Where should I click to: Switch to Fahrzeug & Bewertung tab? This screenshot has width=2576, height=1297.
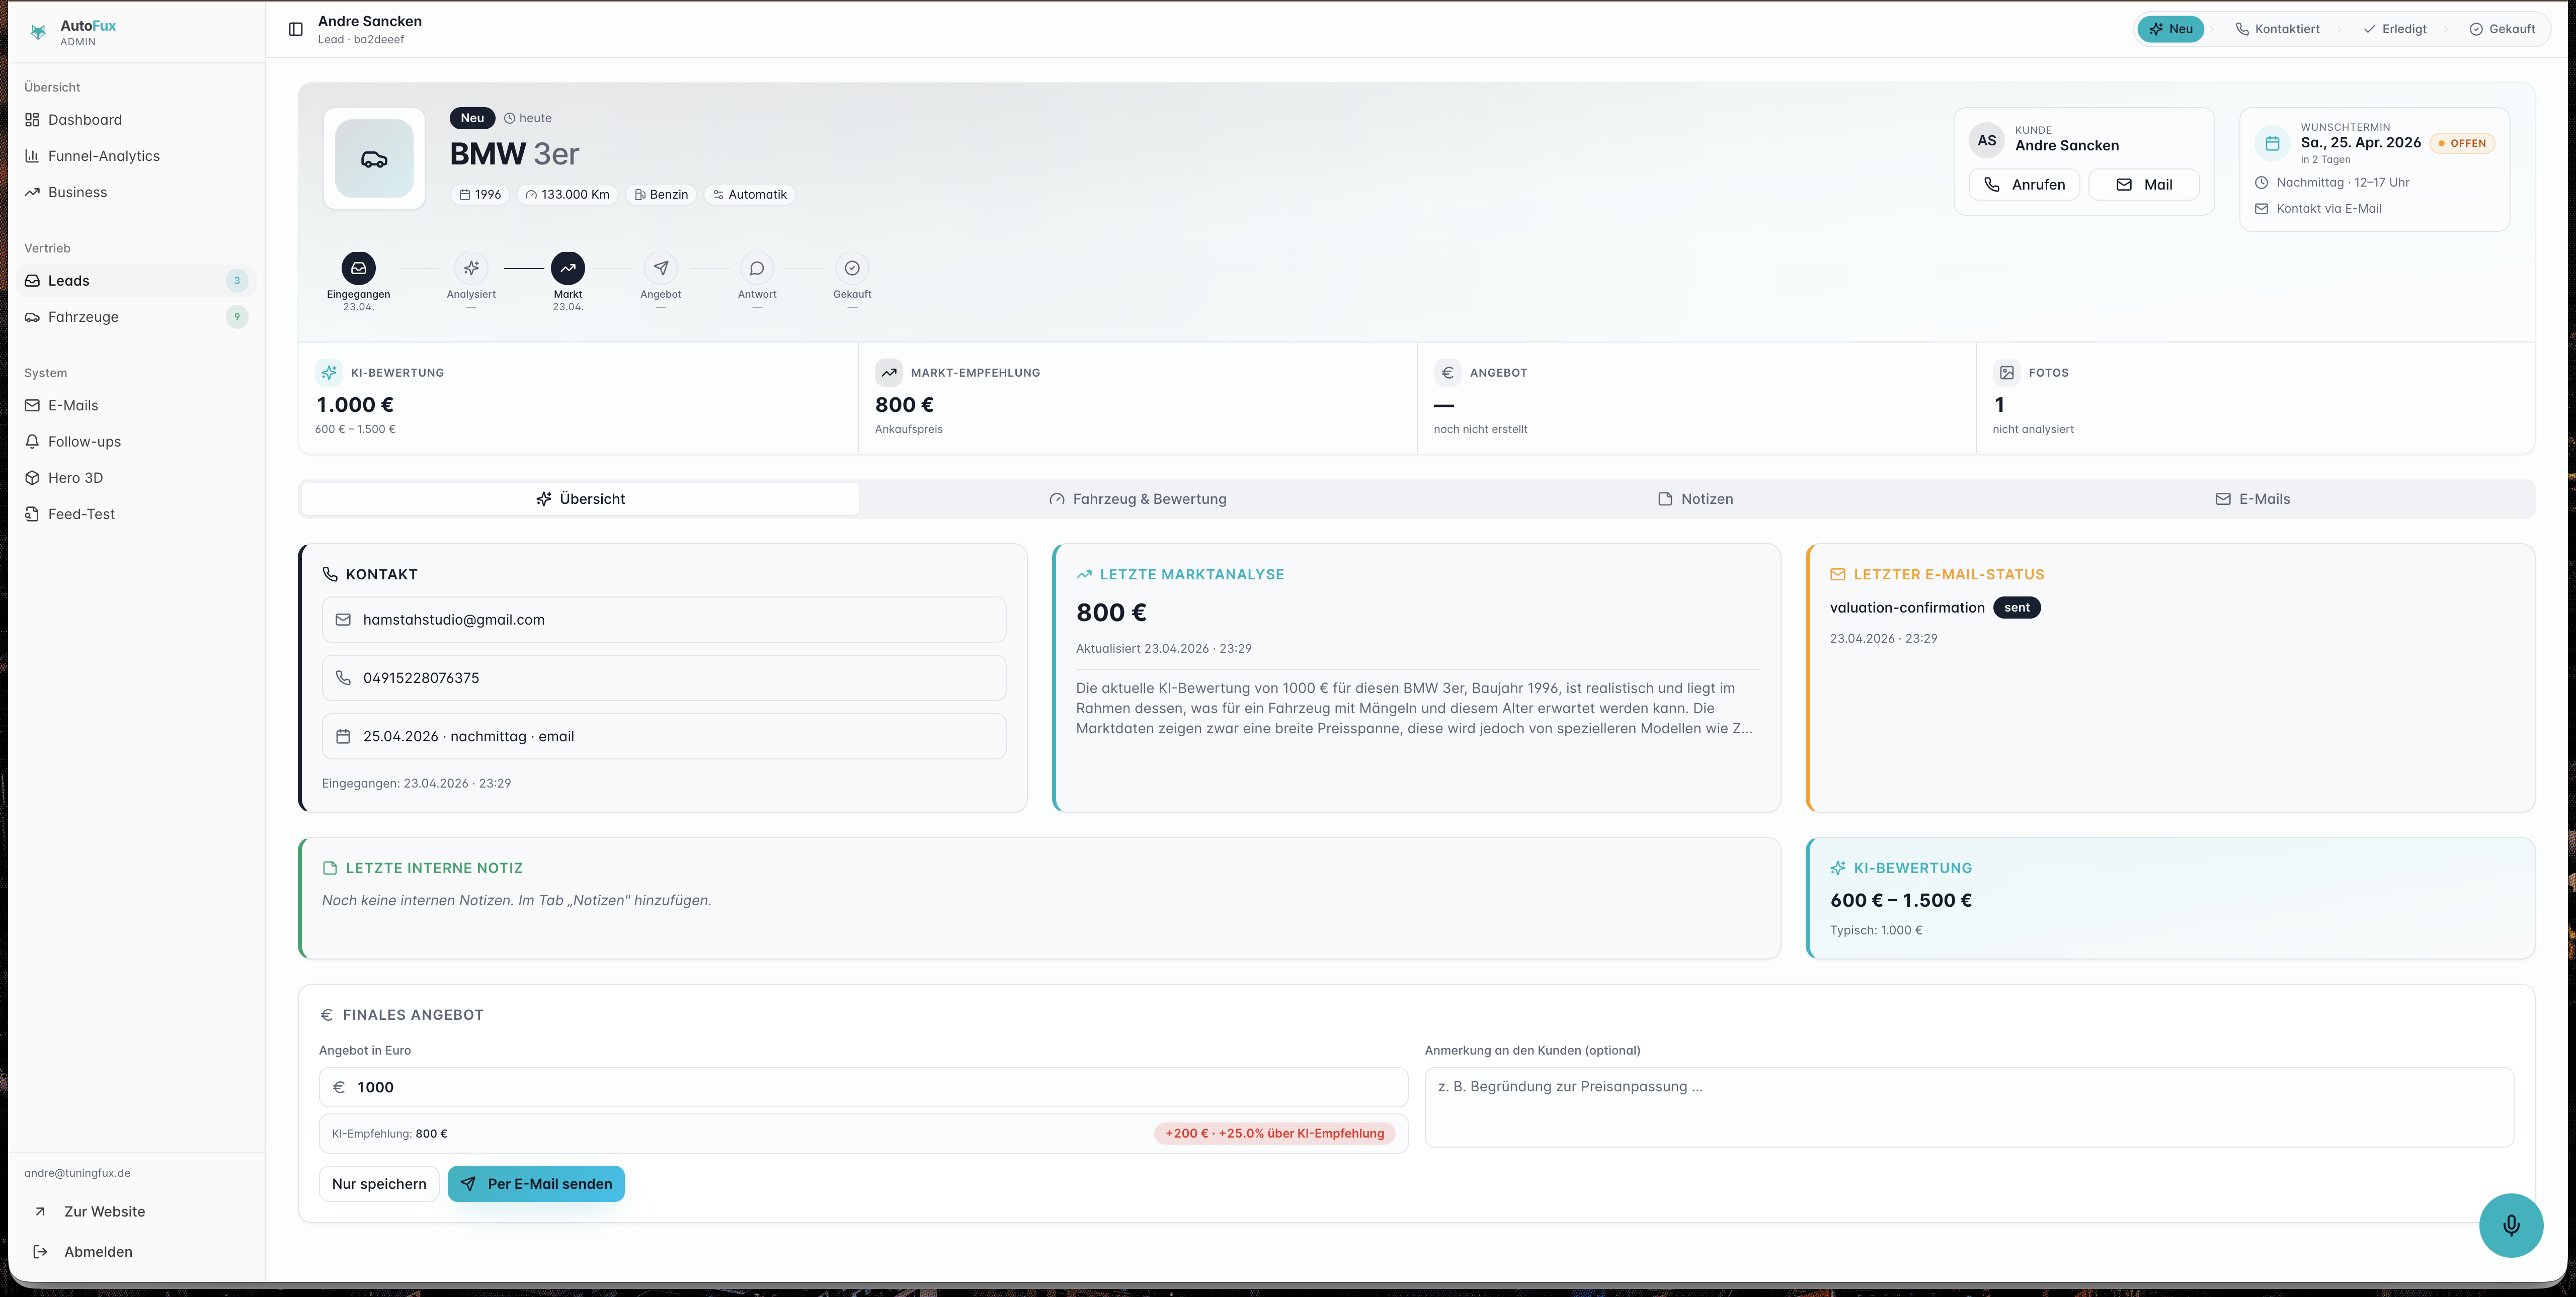click(x=1138, y=498)
